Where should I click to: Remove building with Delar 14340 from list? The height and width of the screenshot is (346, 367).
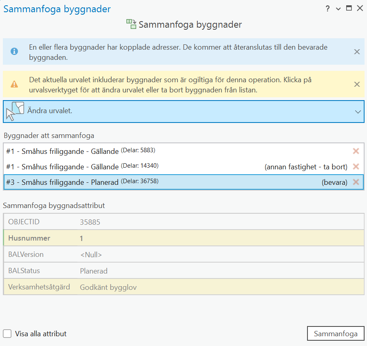[356, 166]
